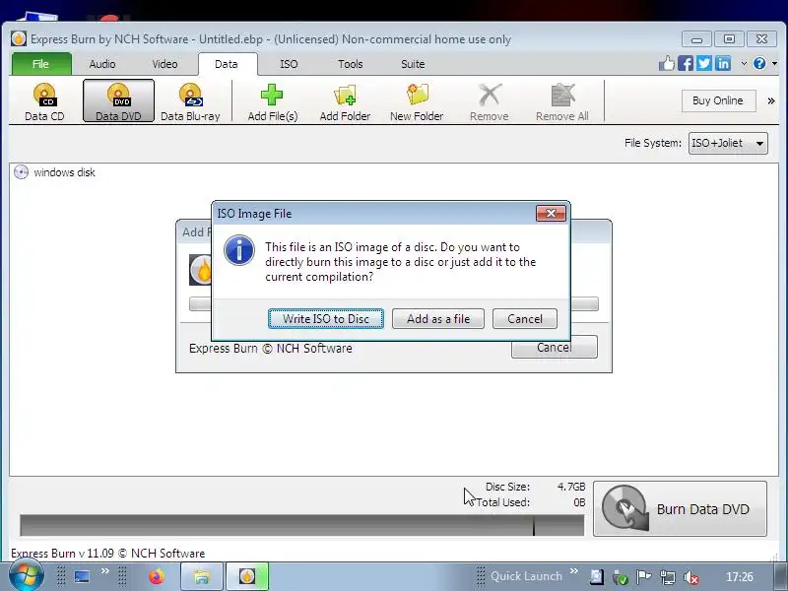Open the LinkedIn share icon

pos(723,63)
